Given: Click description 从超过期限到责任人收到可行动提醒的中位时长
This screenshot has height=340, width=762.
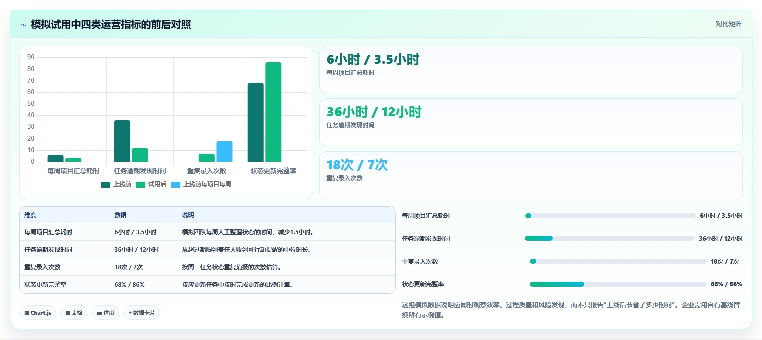Looking at the screenshot, I should (247, 250).
